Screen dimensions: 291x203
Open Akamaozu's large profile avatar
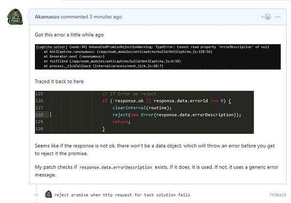[x=15, y=16]
